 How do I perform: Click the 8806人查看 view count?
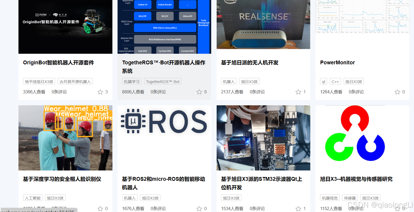pyautogui.click(x=133, y=92)
